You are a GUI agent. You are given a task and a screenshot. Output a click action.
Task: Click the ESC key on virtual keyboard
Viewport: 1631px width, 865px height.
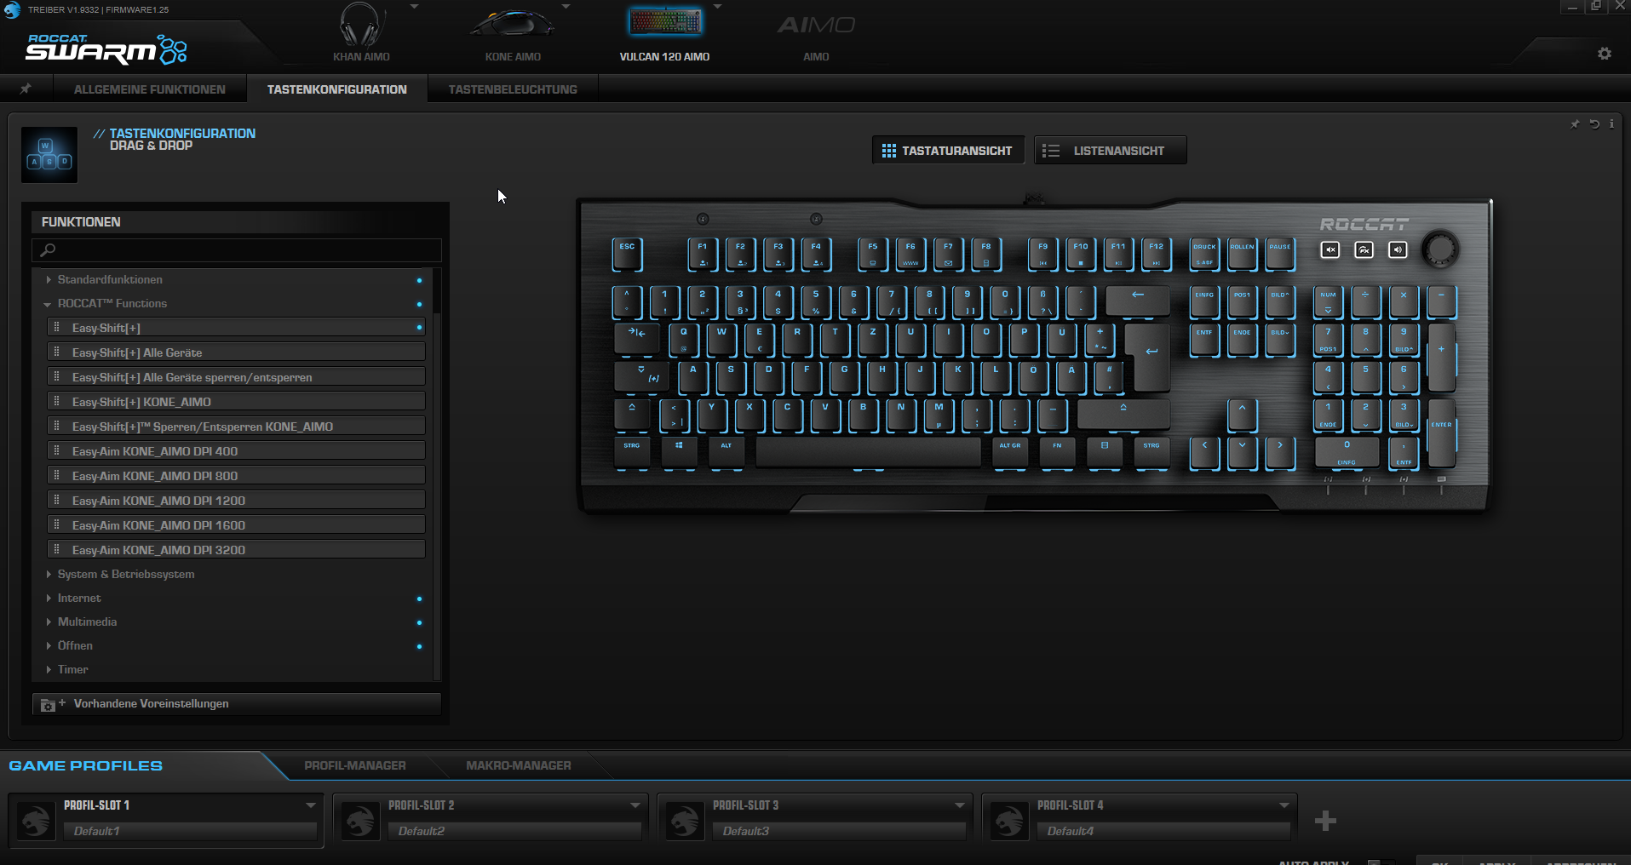pos(627,254)
